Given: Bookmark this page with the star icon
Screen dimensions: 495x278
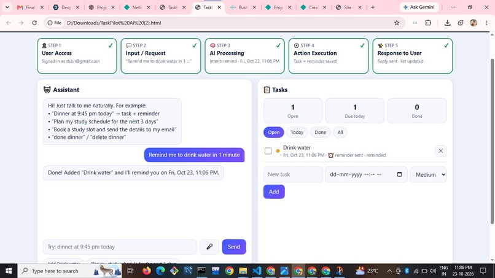Looking at the screenshot, I should tap(397, 23).
